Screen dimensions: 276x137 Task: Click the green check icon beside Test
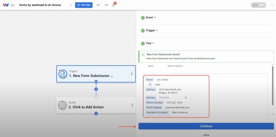[x=143, y=43]
